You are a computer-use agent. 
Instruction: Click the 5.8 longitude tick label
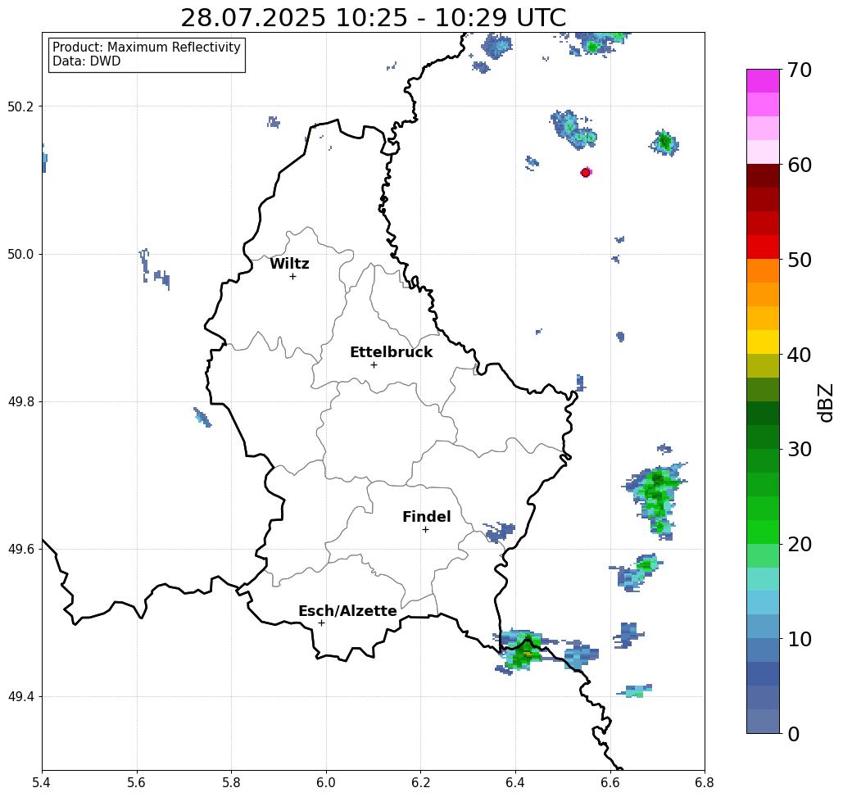click(231, 782)
